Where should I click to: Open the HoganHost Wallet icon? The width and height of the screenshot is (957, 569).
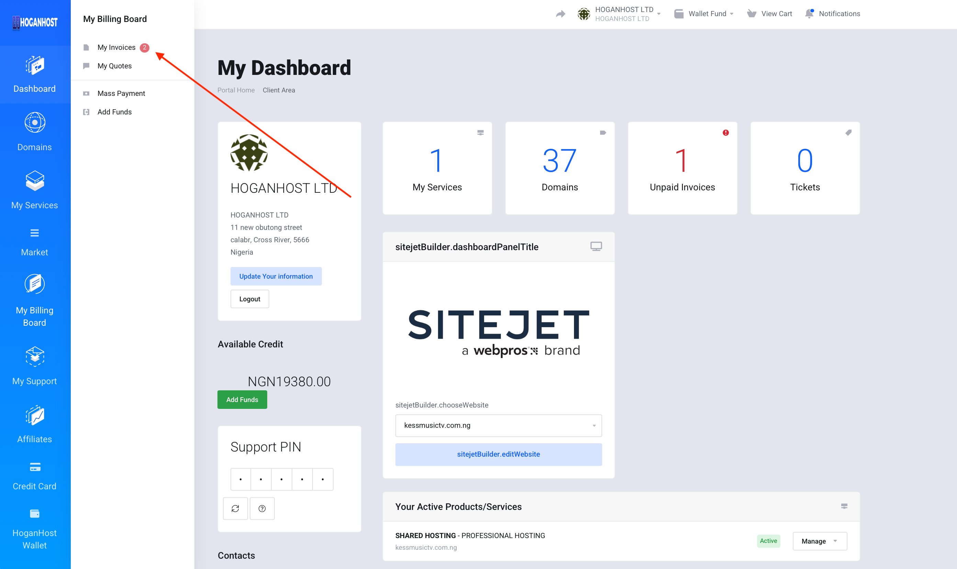pyautogui.click(x=34, y=514)
